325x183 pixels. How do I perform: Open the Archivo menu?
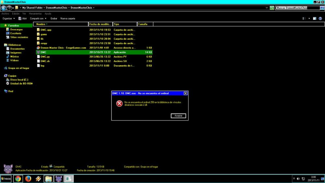pyautogui.click(x=5, y=14)
